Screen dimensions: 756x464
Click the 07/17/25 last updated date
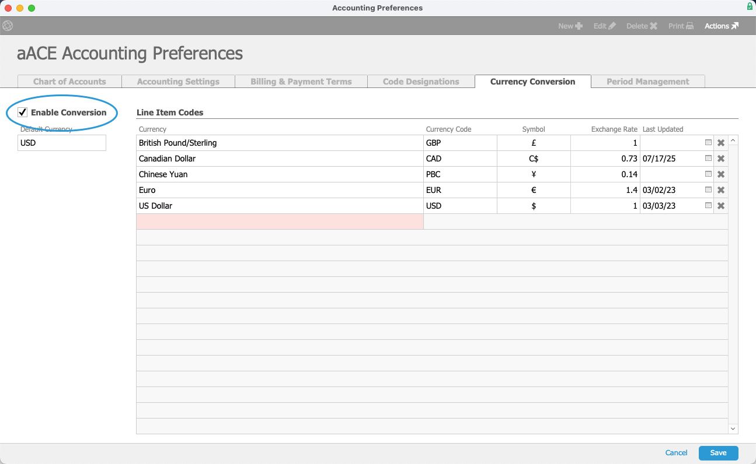pos(659,159)
